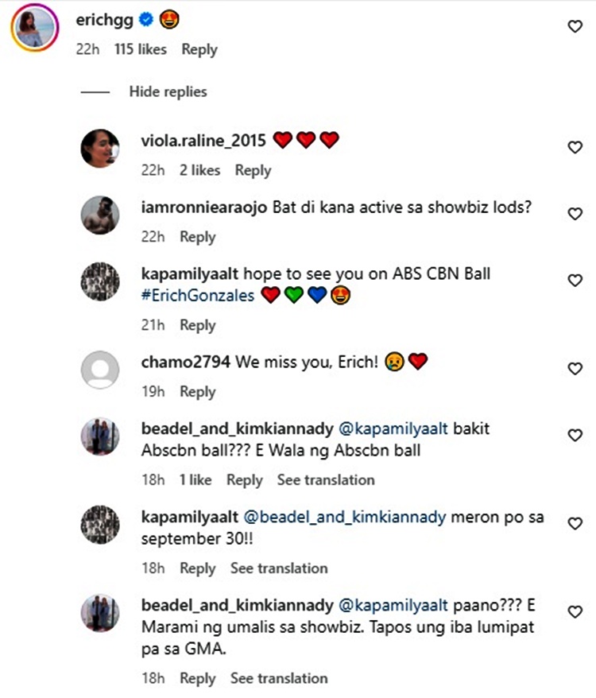This screenshot has height=698, width=596.
Task: Reply to erichgg's comment
Action: coord(199,49)
